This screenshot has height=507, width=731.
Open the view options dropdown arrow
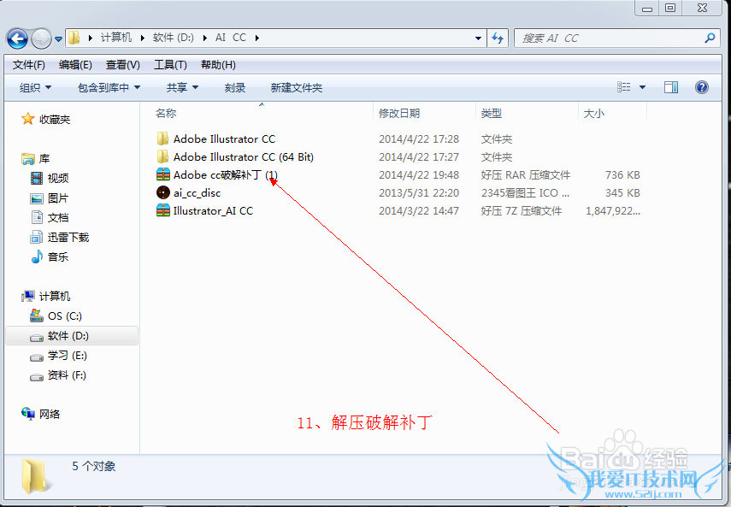click(x=642, y=87)
